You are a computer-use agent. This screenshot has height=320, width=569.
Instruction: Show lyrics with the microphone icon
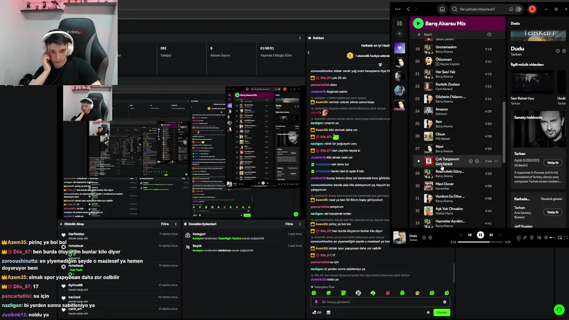point(525,237)
